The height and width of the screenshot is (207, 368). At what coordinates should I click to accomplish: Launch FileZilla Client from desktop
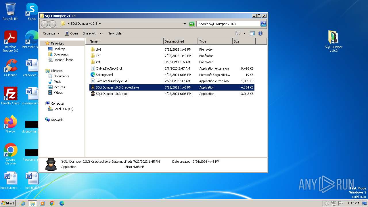pos(10,96)
